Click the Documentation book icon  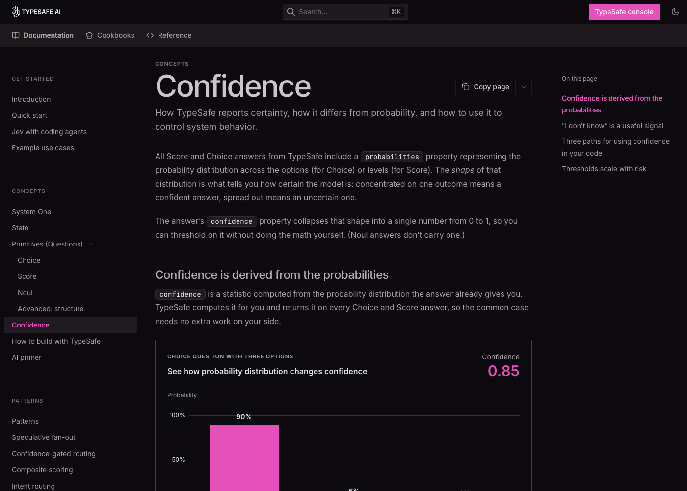(x=16, y=35)
